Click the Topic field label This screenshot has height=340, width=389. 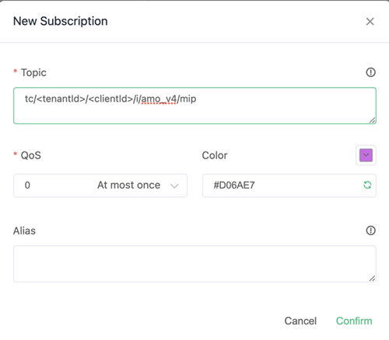pyautogui.click(x=33, y=72)
